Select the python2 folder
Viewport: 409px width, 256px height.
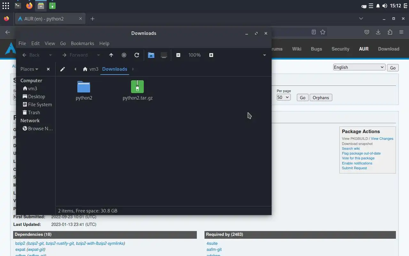coord(84,91)
